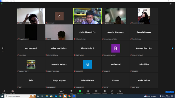Click the taskbar search box
175x98 pixels.
(x=20, y=96)
